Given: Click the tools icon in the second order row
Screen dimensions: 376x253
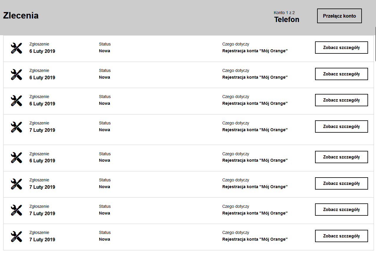Looking at the screenshot, I should pyautogui.click(x=16, y=74).
